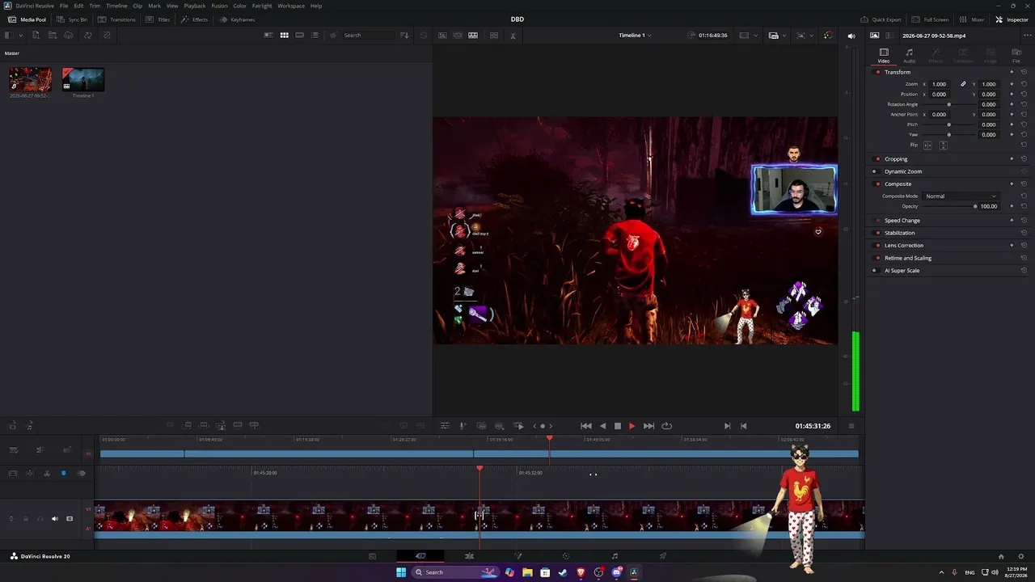Enable the AI Super Scale toggle
The height and width of the screenshot is (582, 1035).
click(x=878, y=271)
